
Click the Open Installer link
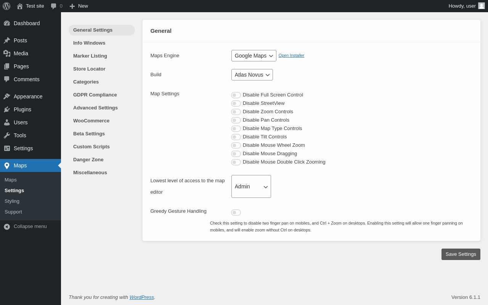[x=291, y=55]
